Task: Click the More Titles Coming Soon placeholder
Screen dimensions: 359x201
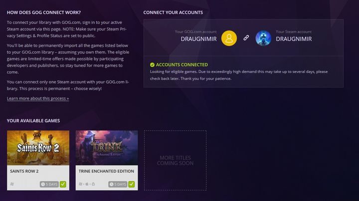Action: (175, 160)
